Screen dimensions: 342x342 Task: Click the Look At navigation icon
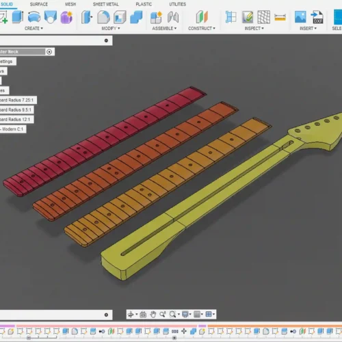(x=143, y=315)
